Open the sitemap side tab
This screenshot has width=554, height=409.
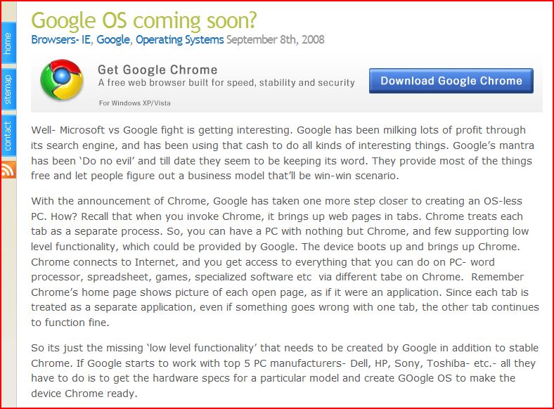[8, 89]
